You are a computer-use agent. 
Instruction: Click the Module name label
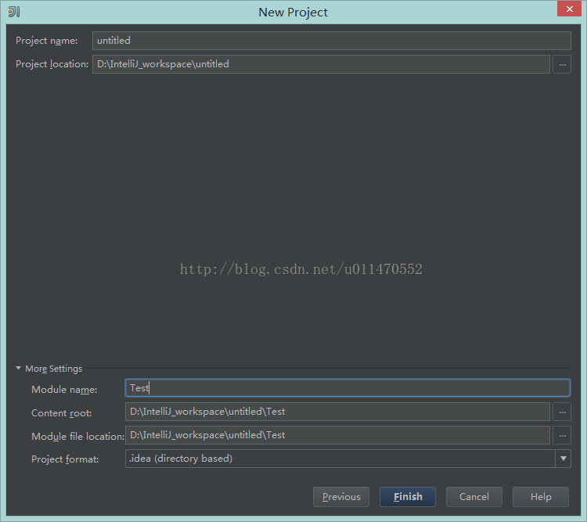click(64, 390)
